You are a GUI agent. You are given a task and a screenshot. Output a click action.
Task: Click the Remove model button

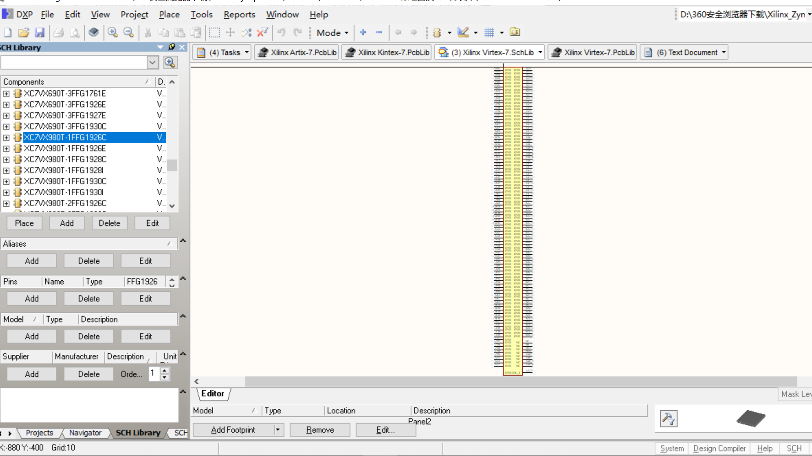pos(320,430)
